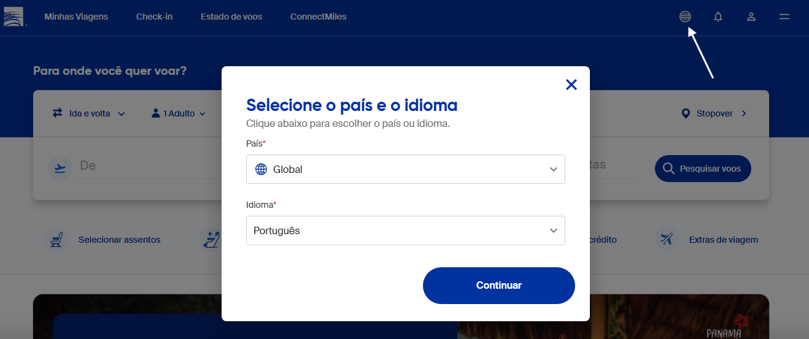Click the Copa Airlines logo

(x=14, y=17)
